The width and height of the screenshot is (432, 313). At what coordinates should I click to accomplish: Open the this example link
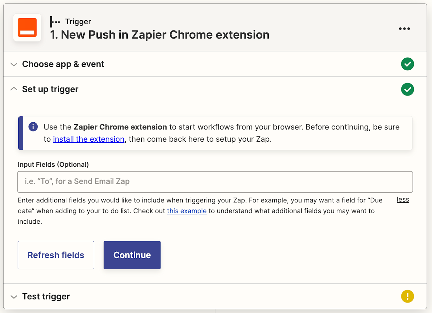point(187,211)
